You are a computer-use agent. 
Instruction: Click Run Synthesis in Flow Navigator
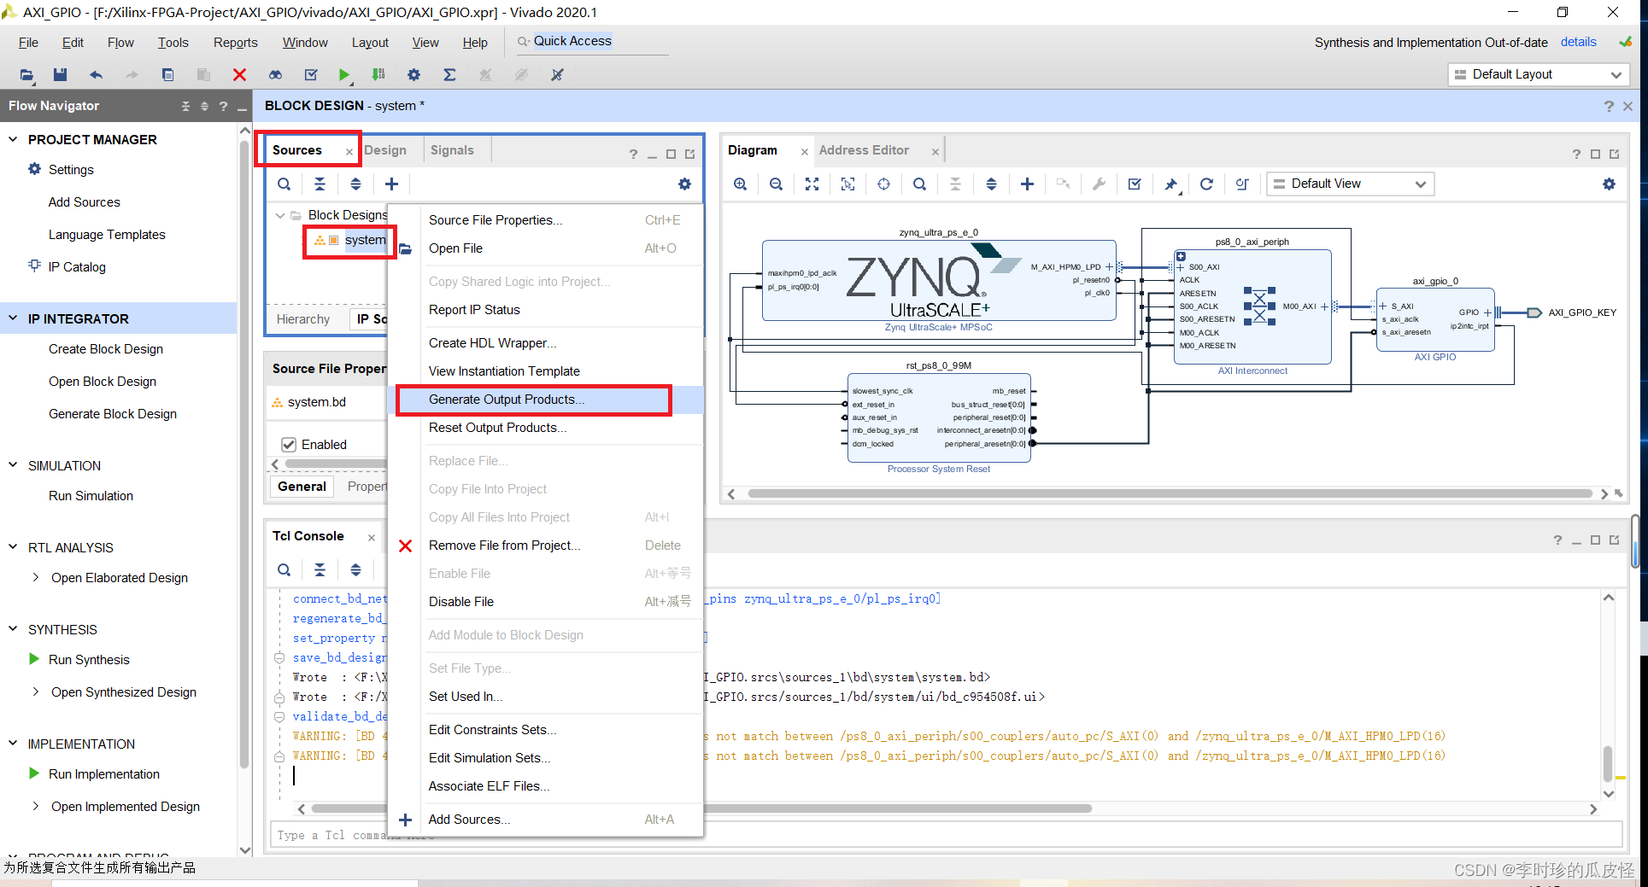(89, 660)
